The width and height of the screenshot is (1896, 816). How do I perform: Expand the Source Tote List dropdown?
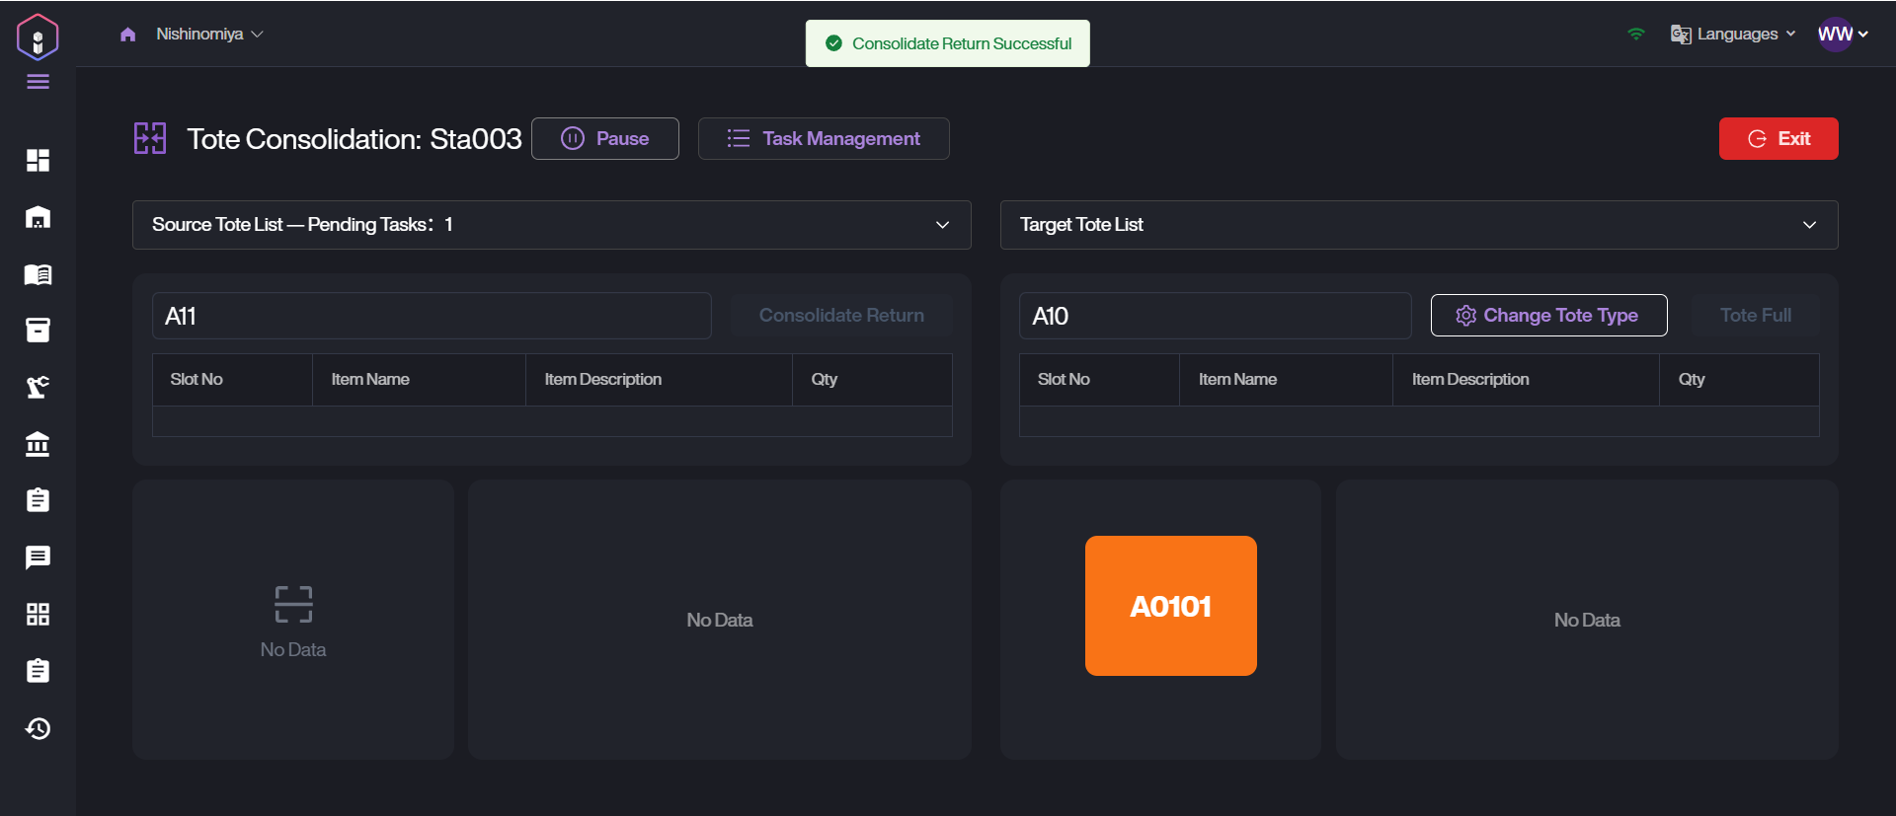pos(551,225)
